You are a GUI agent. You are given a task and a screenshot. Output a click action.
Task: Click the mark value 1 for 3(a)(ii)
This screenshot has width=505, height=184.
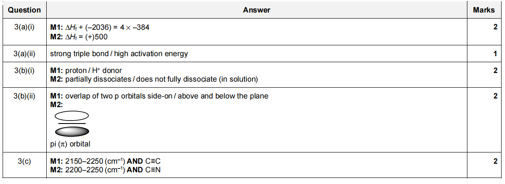point(495,54)
